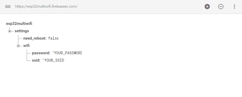Click the blank white area below the tree
Screen dimensions: 242x97
click(121, 80)
